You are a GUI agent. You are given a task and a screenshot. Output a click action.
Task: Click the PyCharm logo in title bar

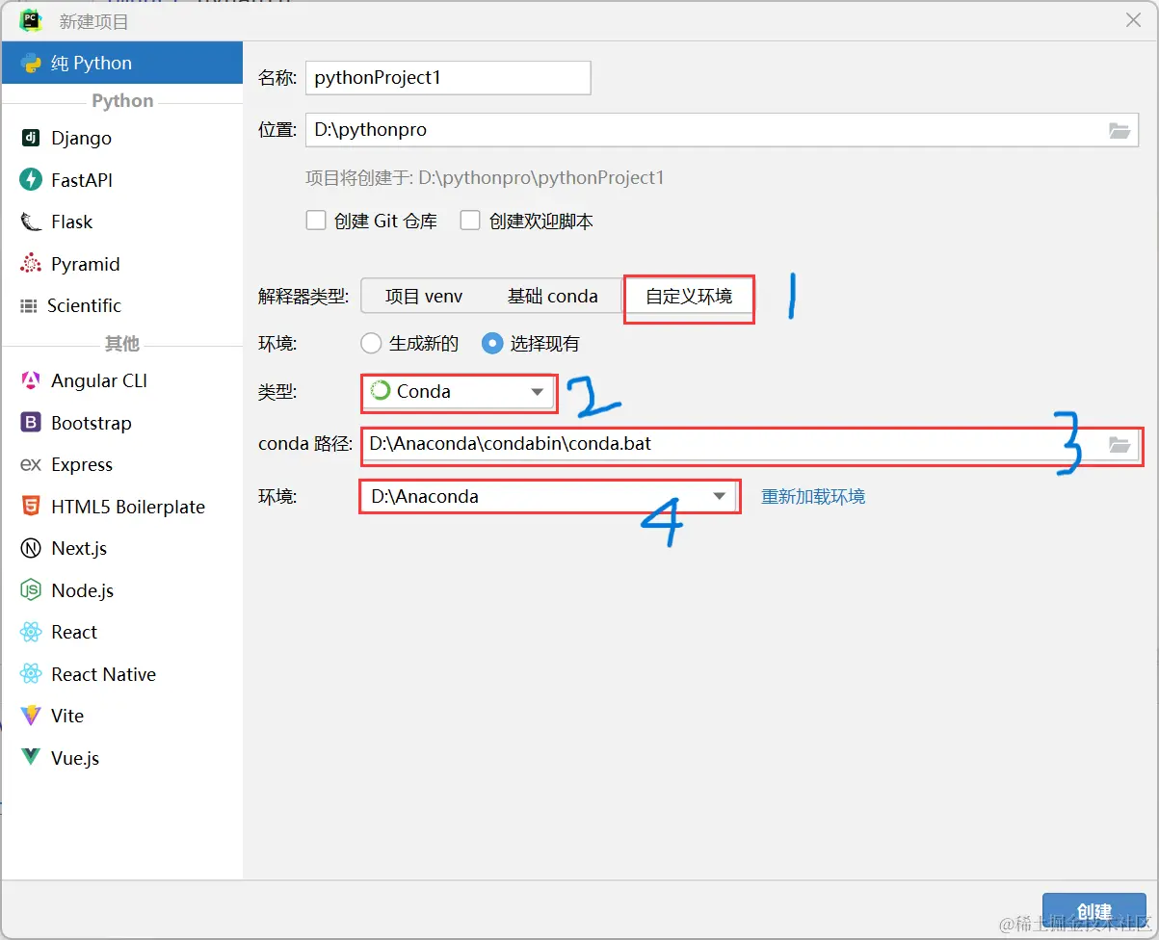point(31,20)
